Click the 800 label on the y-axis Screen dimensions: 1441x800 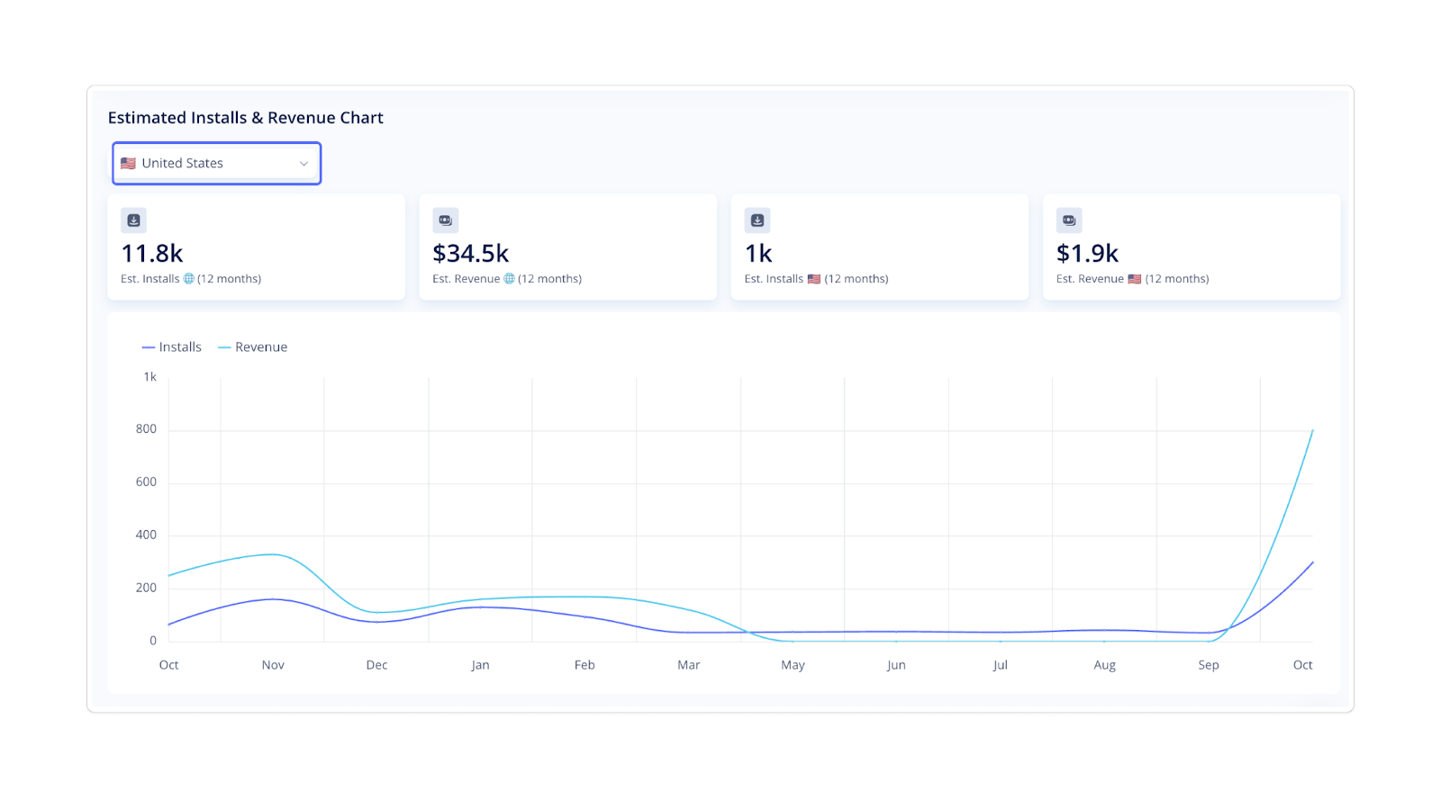[146, 429]
